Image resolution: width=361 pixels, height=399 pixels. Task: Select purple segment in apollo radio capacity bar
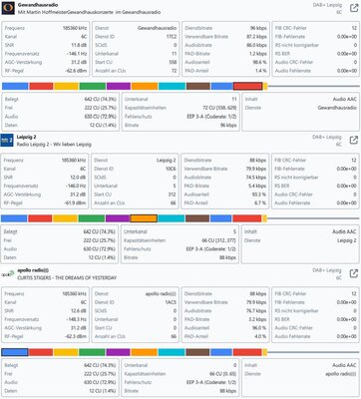[x=118, y=352]
